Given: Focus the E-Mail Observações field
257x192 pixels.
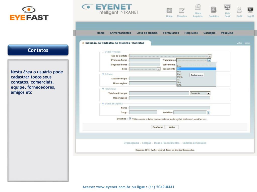Looking at the screenshot, I should pos(153,83).
